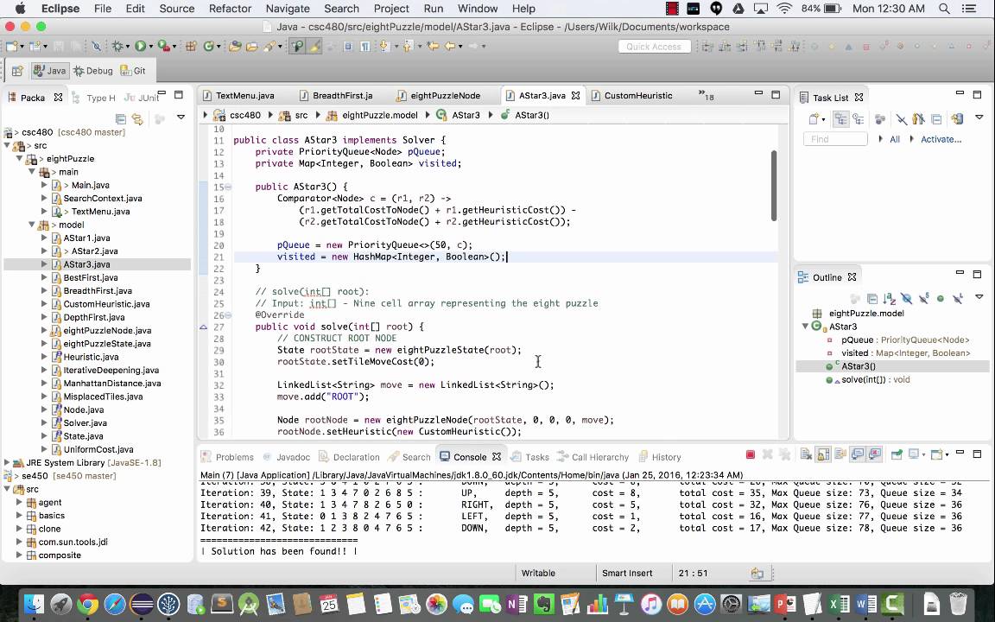Switch to the Debug perspective
Image resolution: width=995 pixels, height=622 pixels.
[92, 71]
